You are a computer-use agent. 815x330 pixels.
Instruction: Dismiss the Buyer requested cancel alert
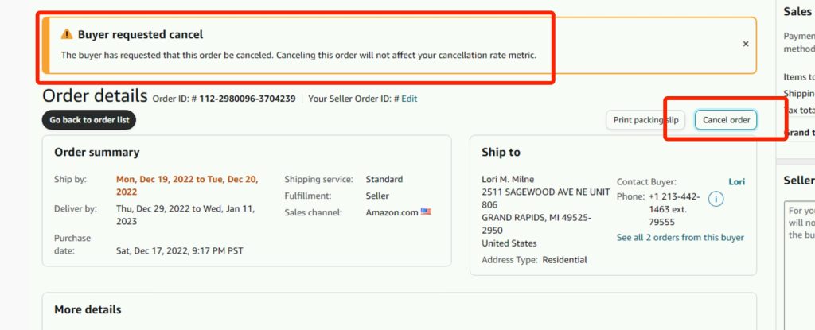tap(745, 45)
